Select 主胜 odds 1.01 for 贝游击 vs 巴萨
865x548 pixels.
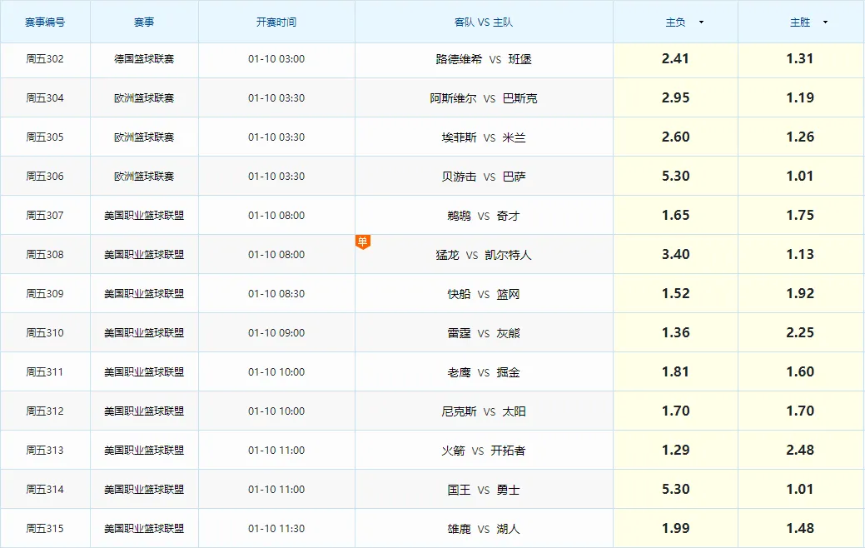pos(800,177)
